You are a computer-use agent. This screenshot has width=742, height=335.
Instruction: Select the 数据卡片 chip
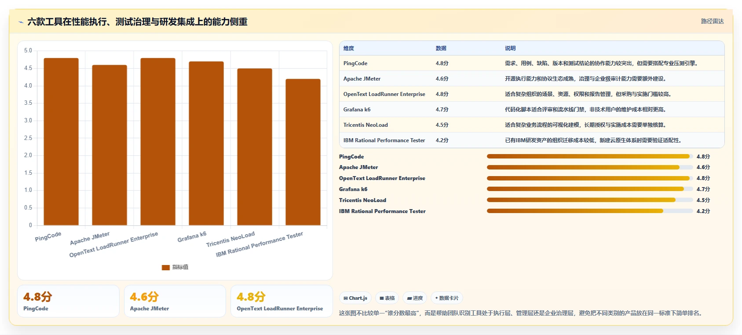point(447,298)
